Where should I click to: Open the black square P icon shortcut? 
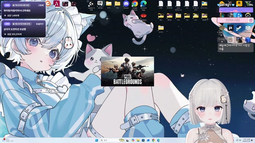click(x=230, y=28)
